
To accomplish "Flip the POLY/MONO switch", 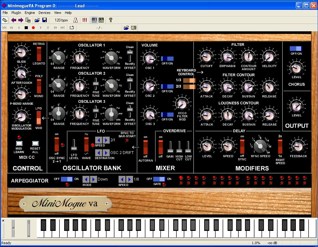I will (39, 86).
